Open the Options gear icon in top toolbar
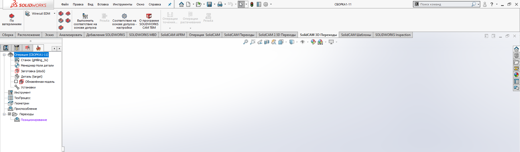The width and height of the screenshot is (520, 152). pos(266,4)
